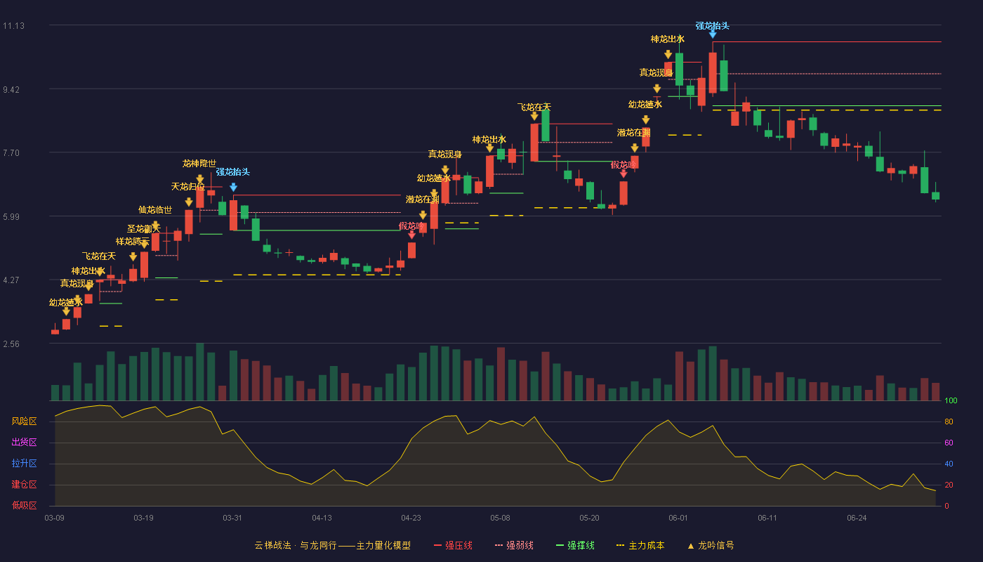Click the 云梯战法 · 与龙同行 title text
Viewport: 983px width, 562px height.
coord(296,545)
